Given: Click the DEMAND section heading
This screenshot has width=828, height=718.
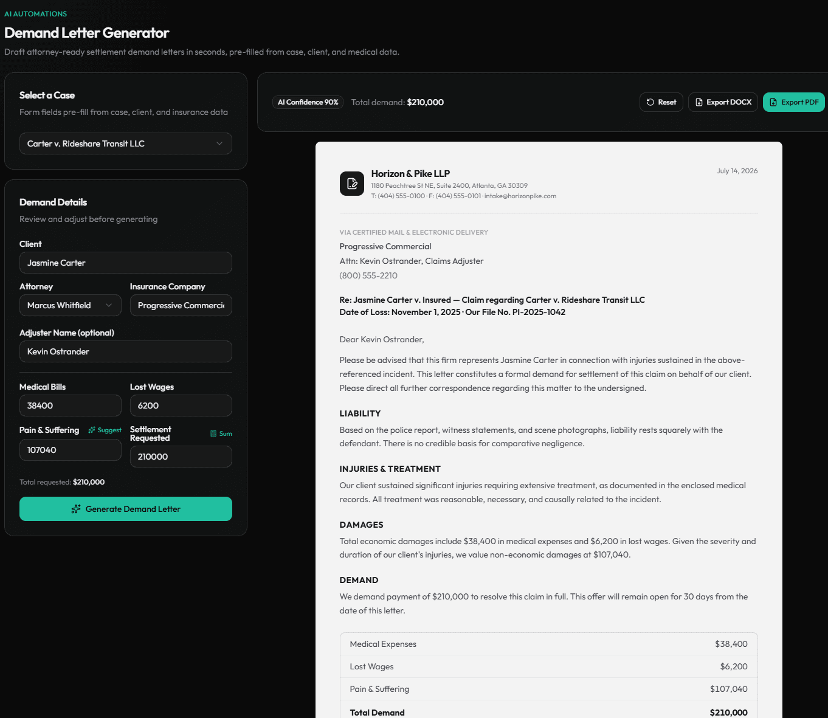Looking at the screenshot, I should 359,580.
